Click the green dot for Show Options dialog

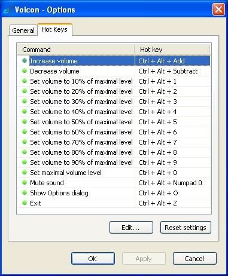pos(25,192)
